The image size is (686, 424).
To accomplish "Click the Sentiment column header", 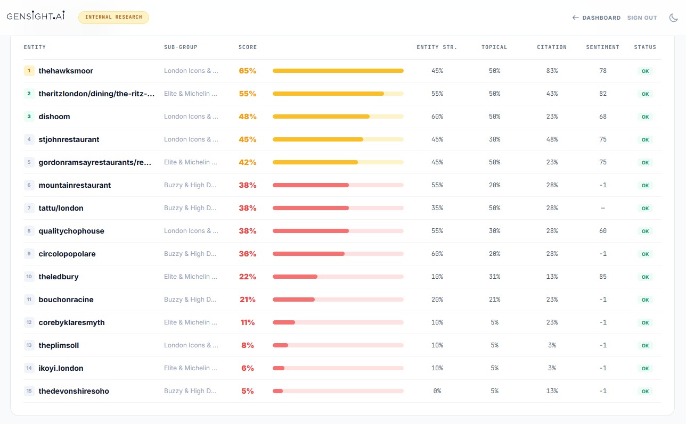I will point(602,47).
